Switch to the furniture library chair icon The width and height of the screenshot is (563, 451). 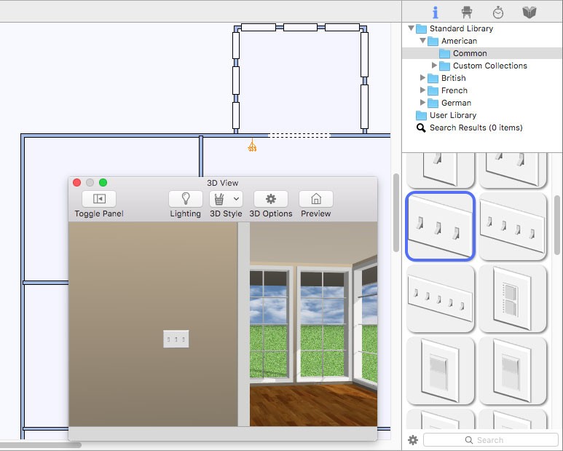pyautogui.click(x=466, y=12)
